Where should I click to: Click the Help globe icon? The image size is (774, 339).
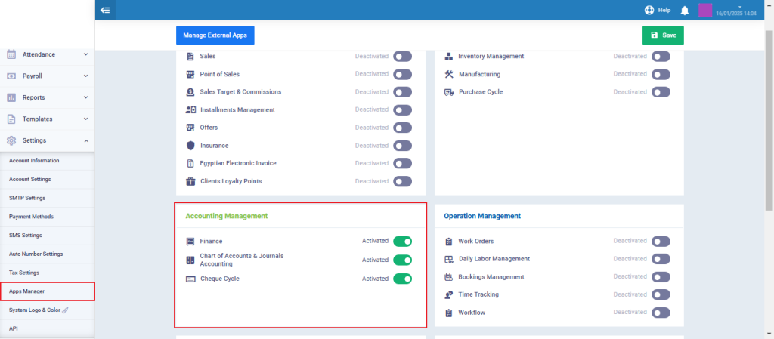pyautogui.click(x=649, y=11)
